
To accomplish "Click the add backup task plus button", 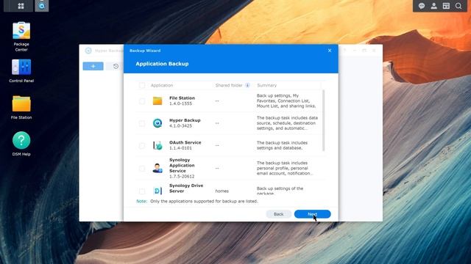I will (x=93, y=66).
